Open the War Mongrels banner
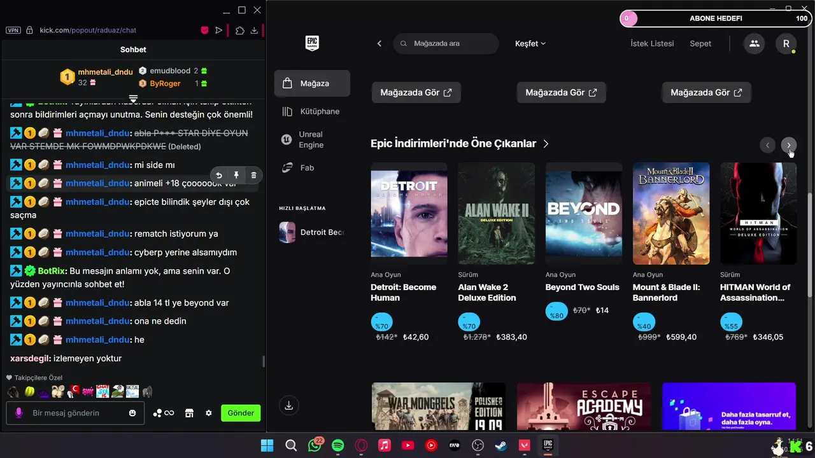The width and height of the screenshot is (815, 458). coord(439,406)
